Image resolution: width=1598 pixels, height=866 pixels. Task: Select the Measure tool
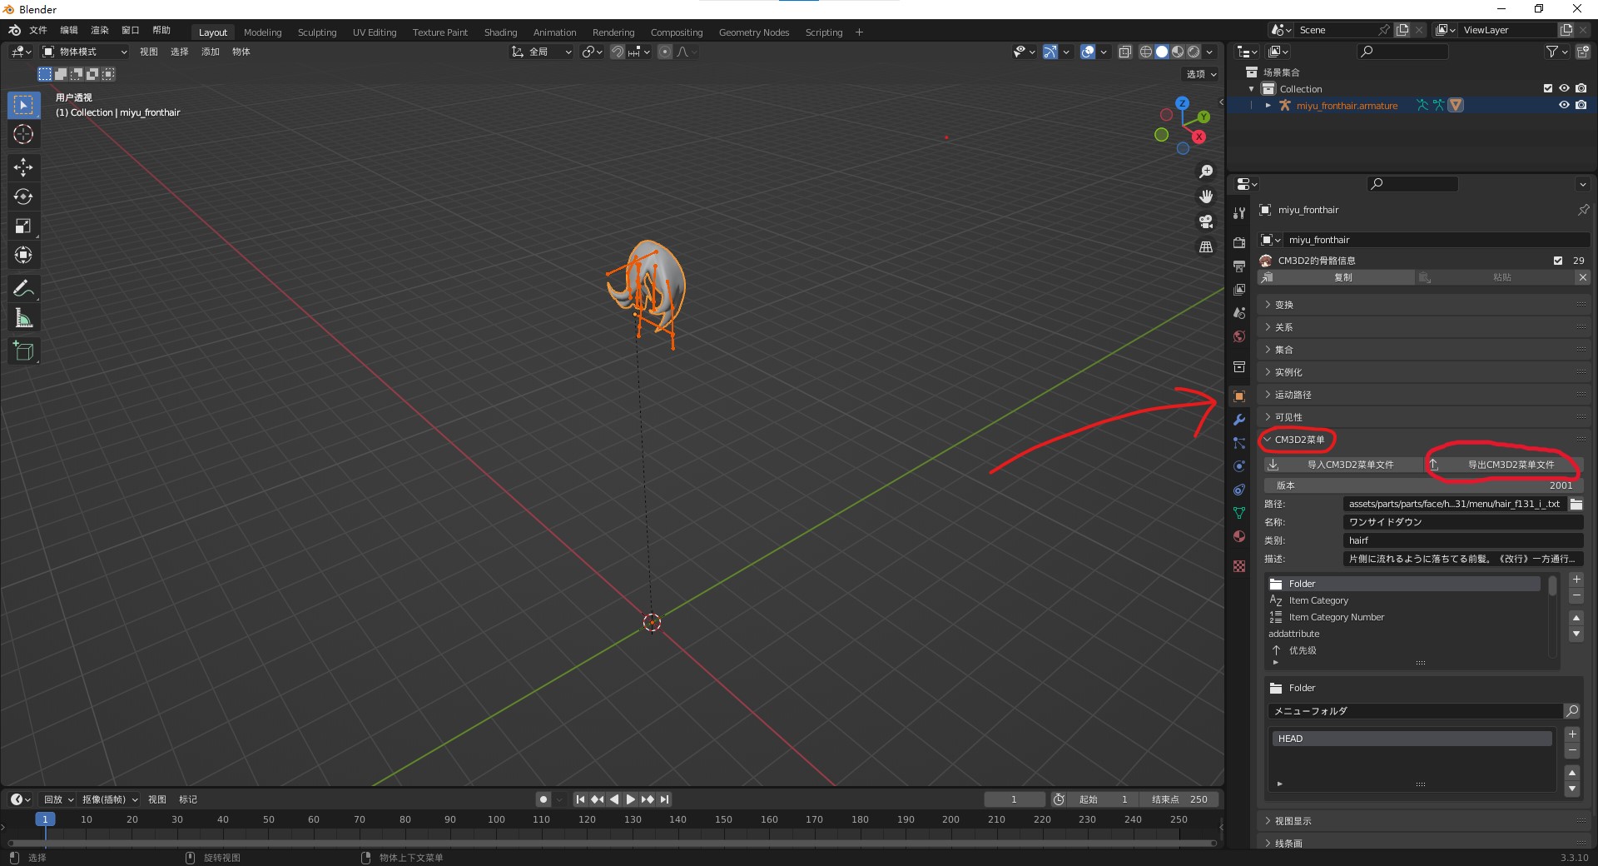click(x=23, y=318)
